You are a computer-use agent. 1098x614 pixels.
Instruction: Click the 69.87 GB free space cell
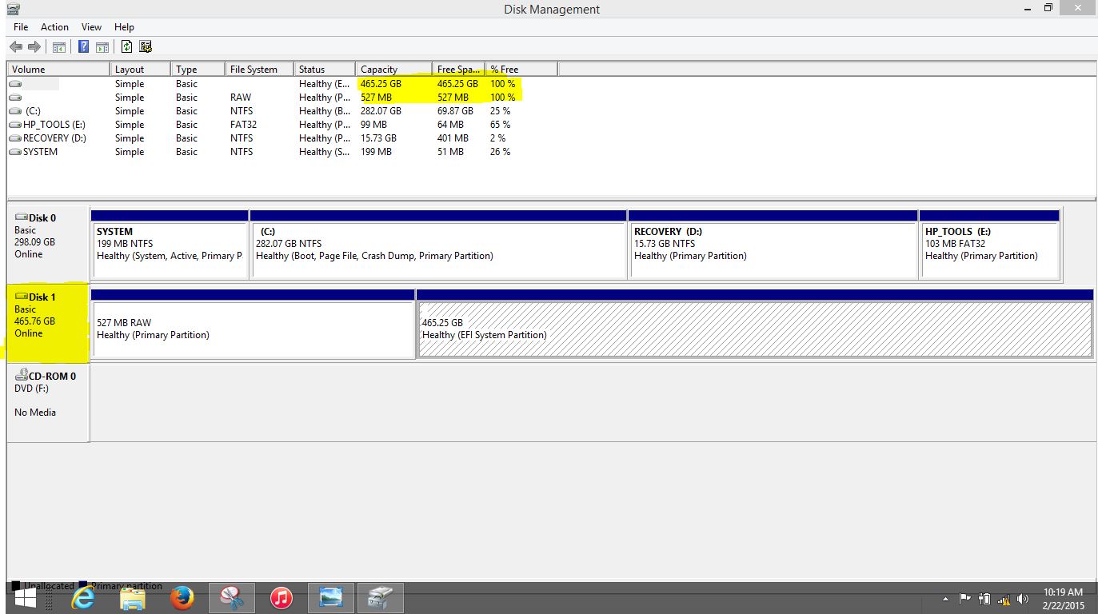tap(455, 111)
